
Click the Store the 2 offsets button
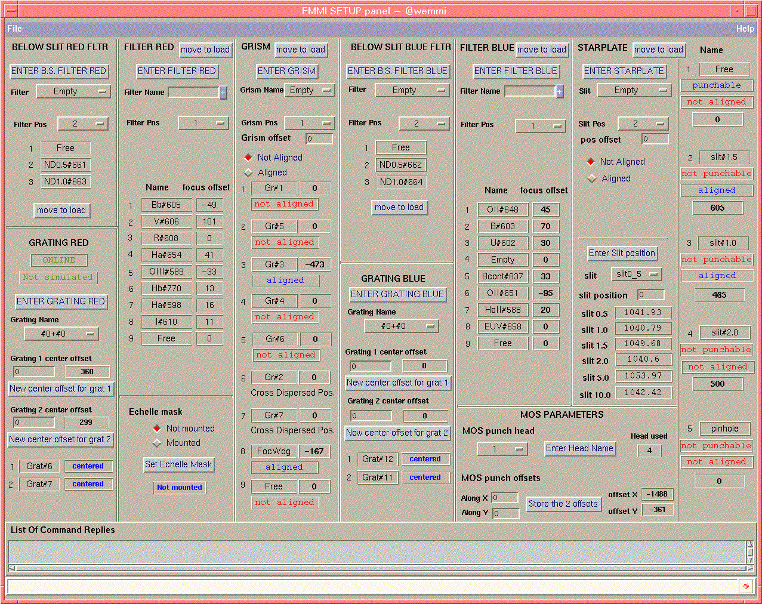563,504
